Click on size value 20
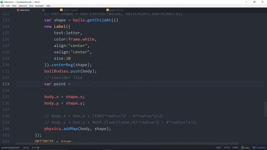Viewport: 267px width, 150px height. pyautogui.click(x=68, y=58)
